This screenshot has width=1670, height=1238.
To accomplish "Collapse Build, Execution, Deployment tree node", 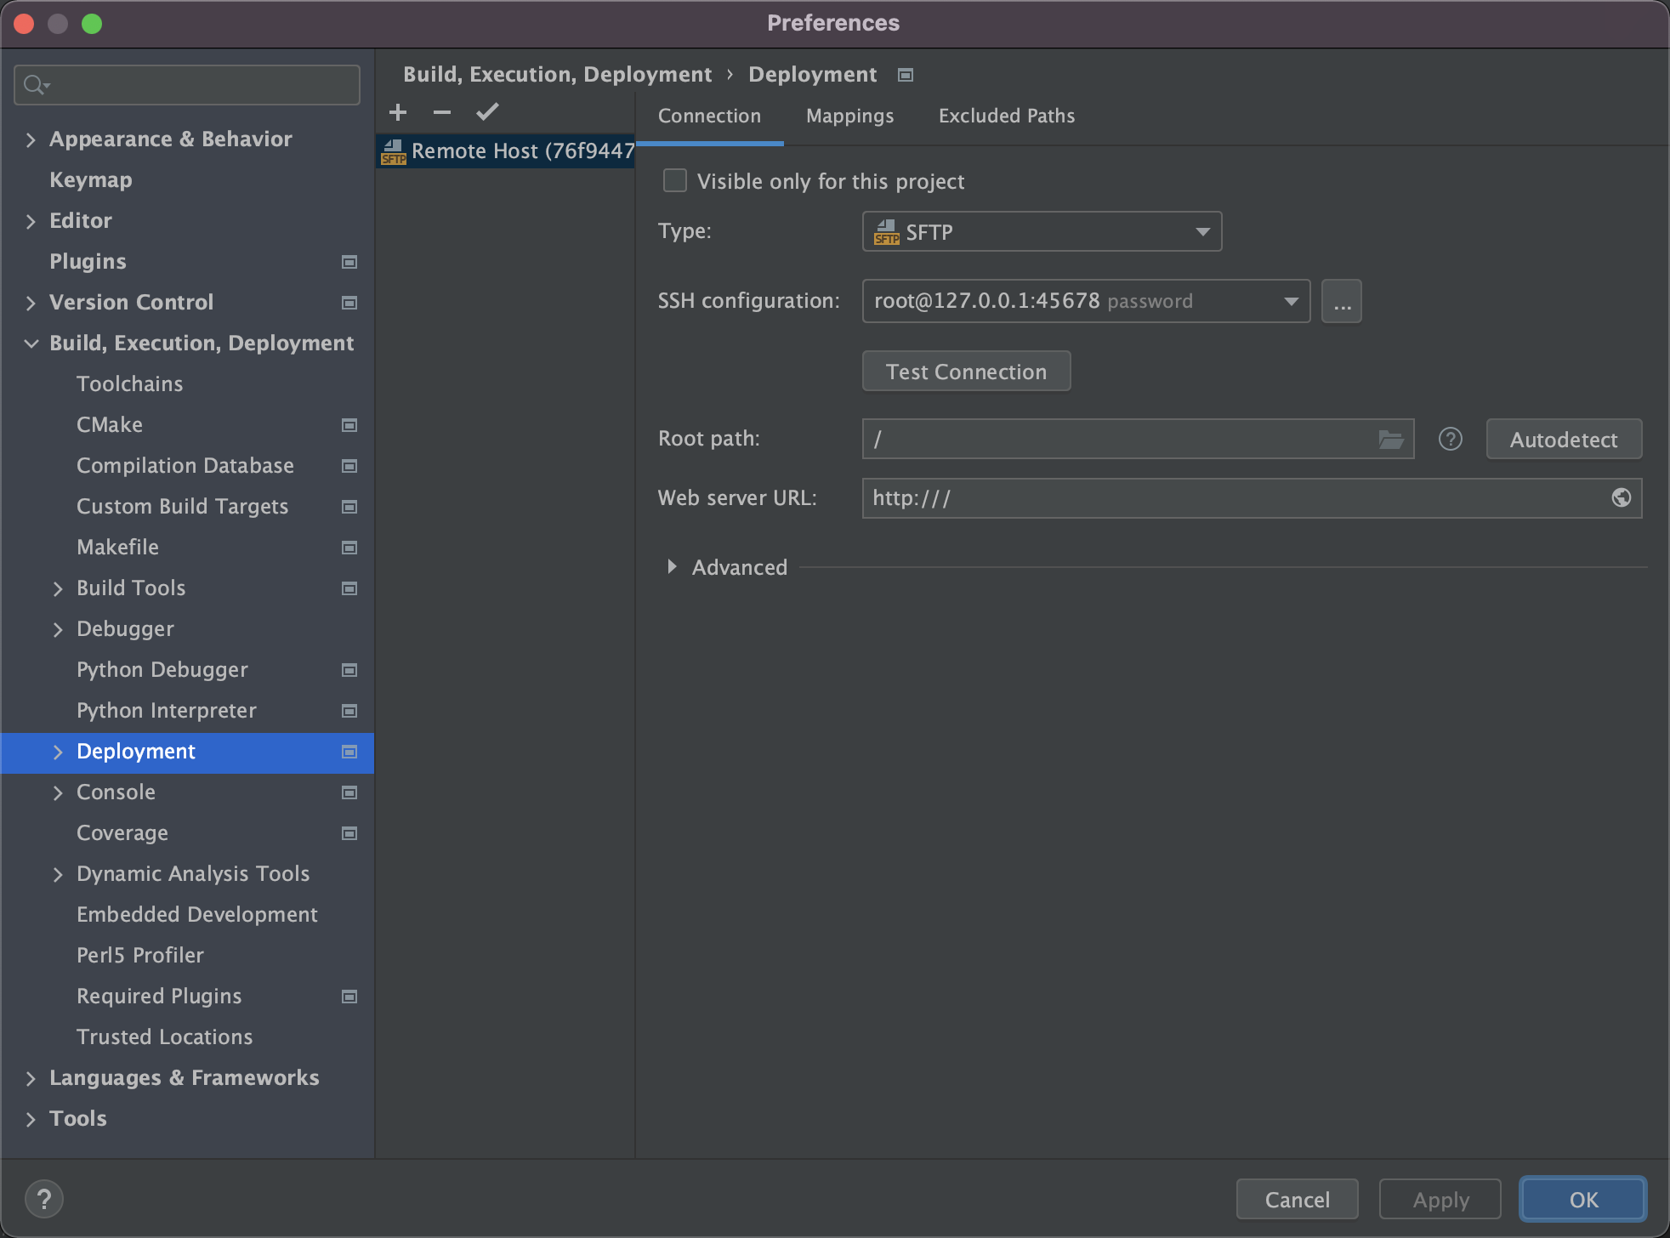I will point(31,344).
